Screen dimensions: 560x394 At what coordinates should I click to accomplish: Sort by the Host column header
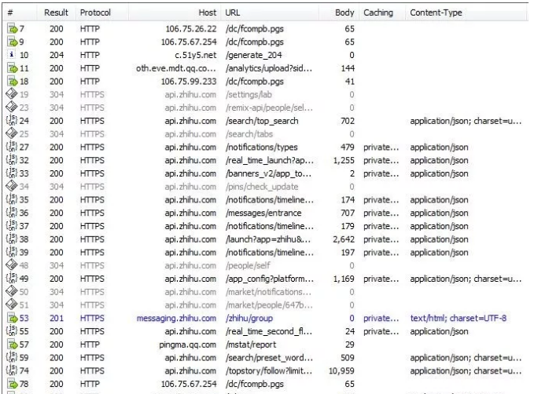tap(175, 13)
